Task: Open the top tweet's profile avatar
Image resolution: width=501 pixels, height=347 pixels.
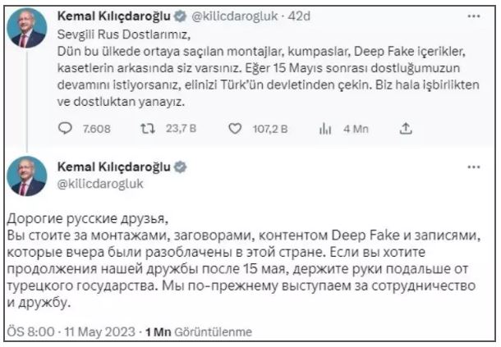Action: 27,28
